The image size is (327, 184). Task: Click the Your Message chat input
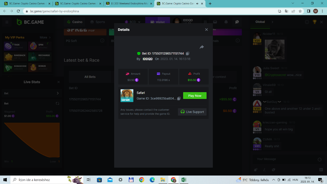[285, 159]
